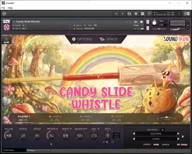Unmute Layer 4 speaker icon
Screen dimensions: 192x154
[114, 120]
